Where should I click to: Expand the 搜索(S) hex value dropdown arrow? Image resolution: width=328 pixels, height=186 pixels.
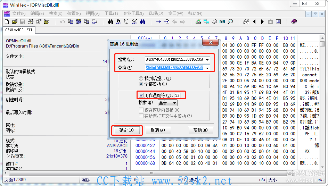tap(207, 60)
